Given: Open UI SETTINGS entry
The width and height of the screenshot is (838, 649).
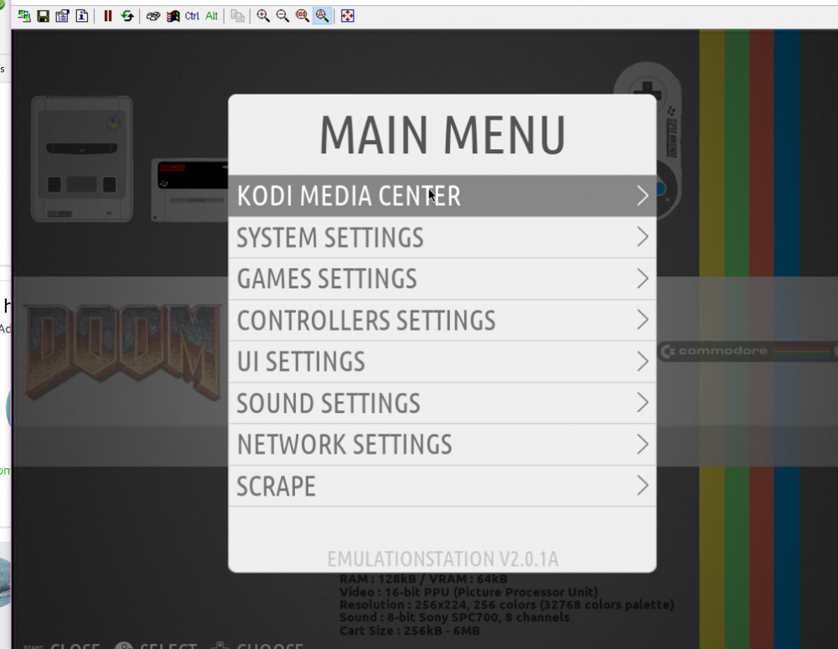Looking at the screenshot, I should pos(442,362).
